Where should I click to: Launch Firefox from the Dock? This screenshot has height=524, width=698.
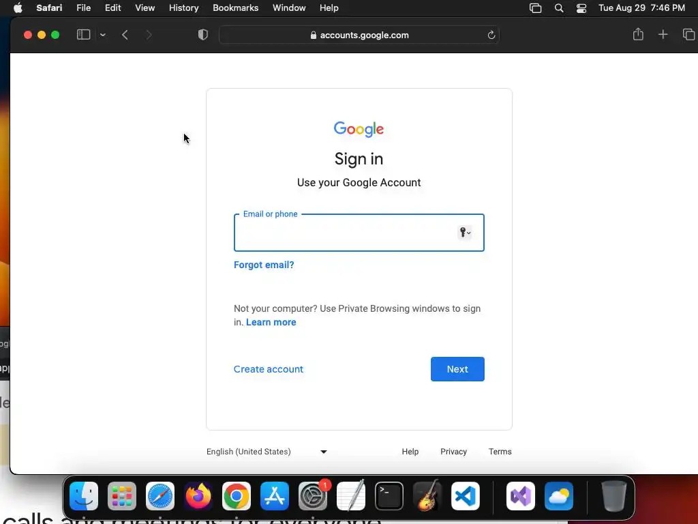coord(198,496)
